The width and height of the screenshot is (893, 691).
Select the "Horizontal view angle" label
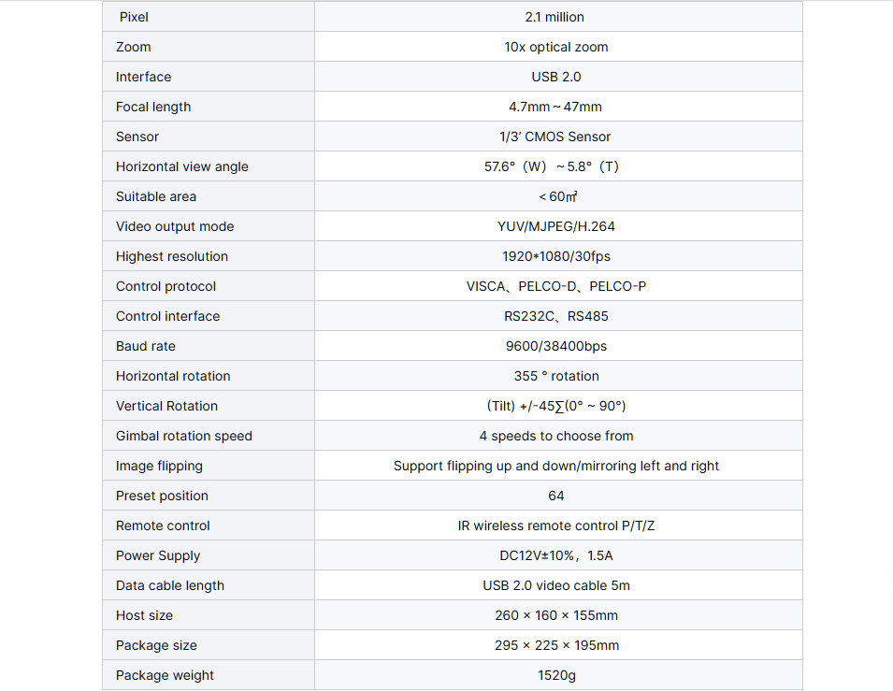pyautogui.click(x=182, y=166)
